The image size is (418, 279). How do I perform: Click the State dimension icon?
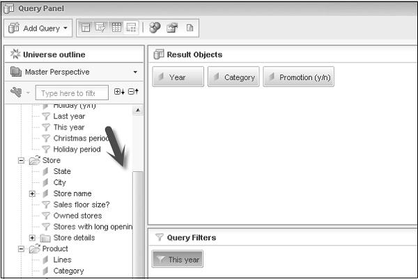click(x=45, y=171)
